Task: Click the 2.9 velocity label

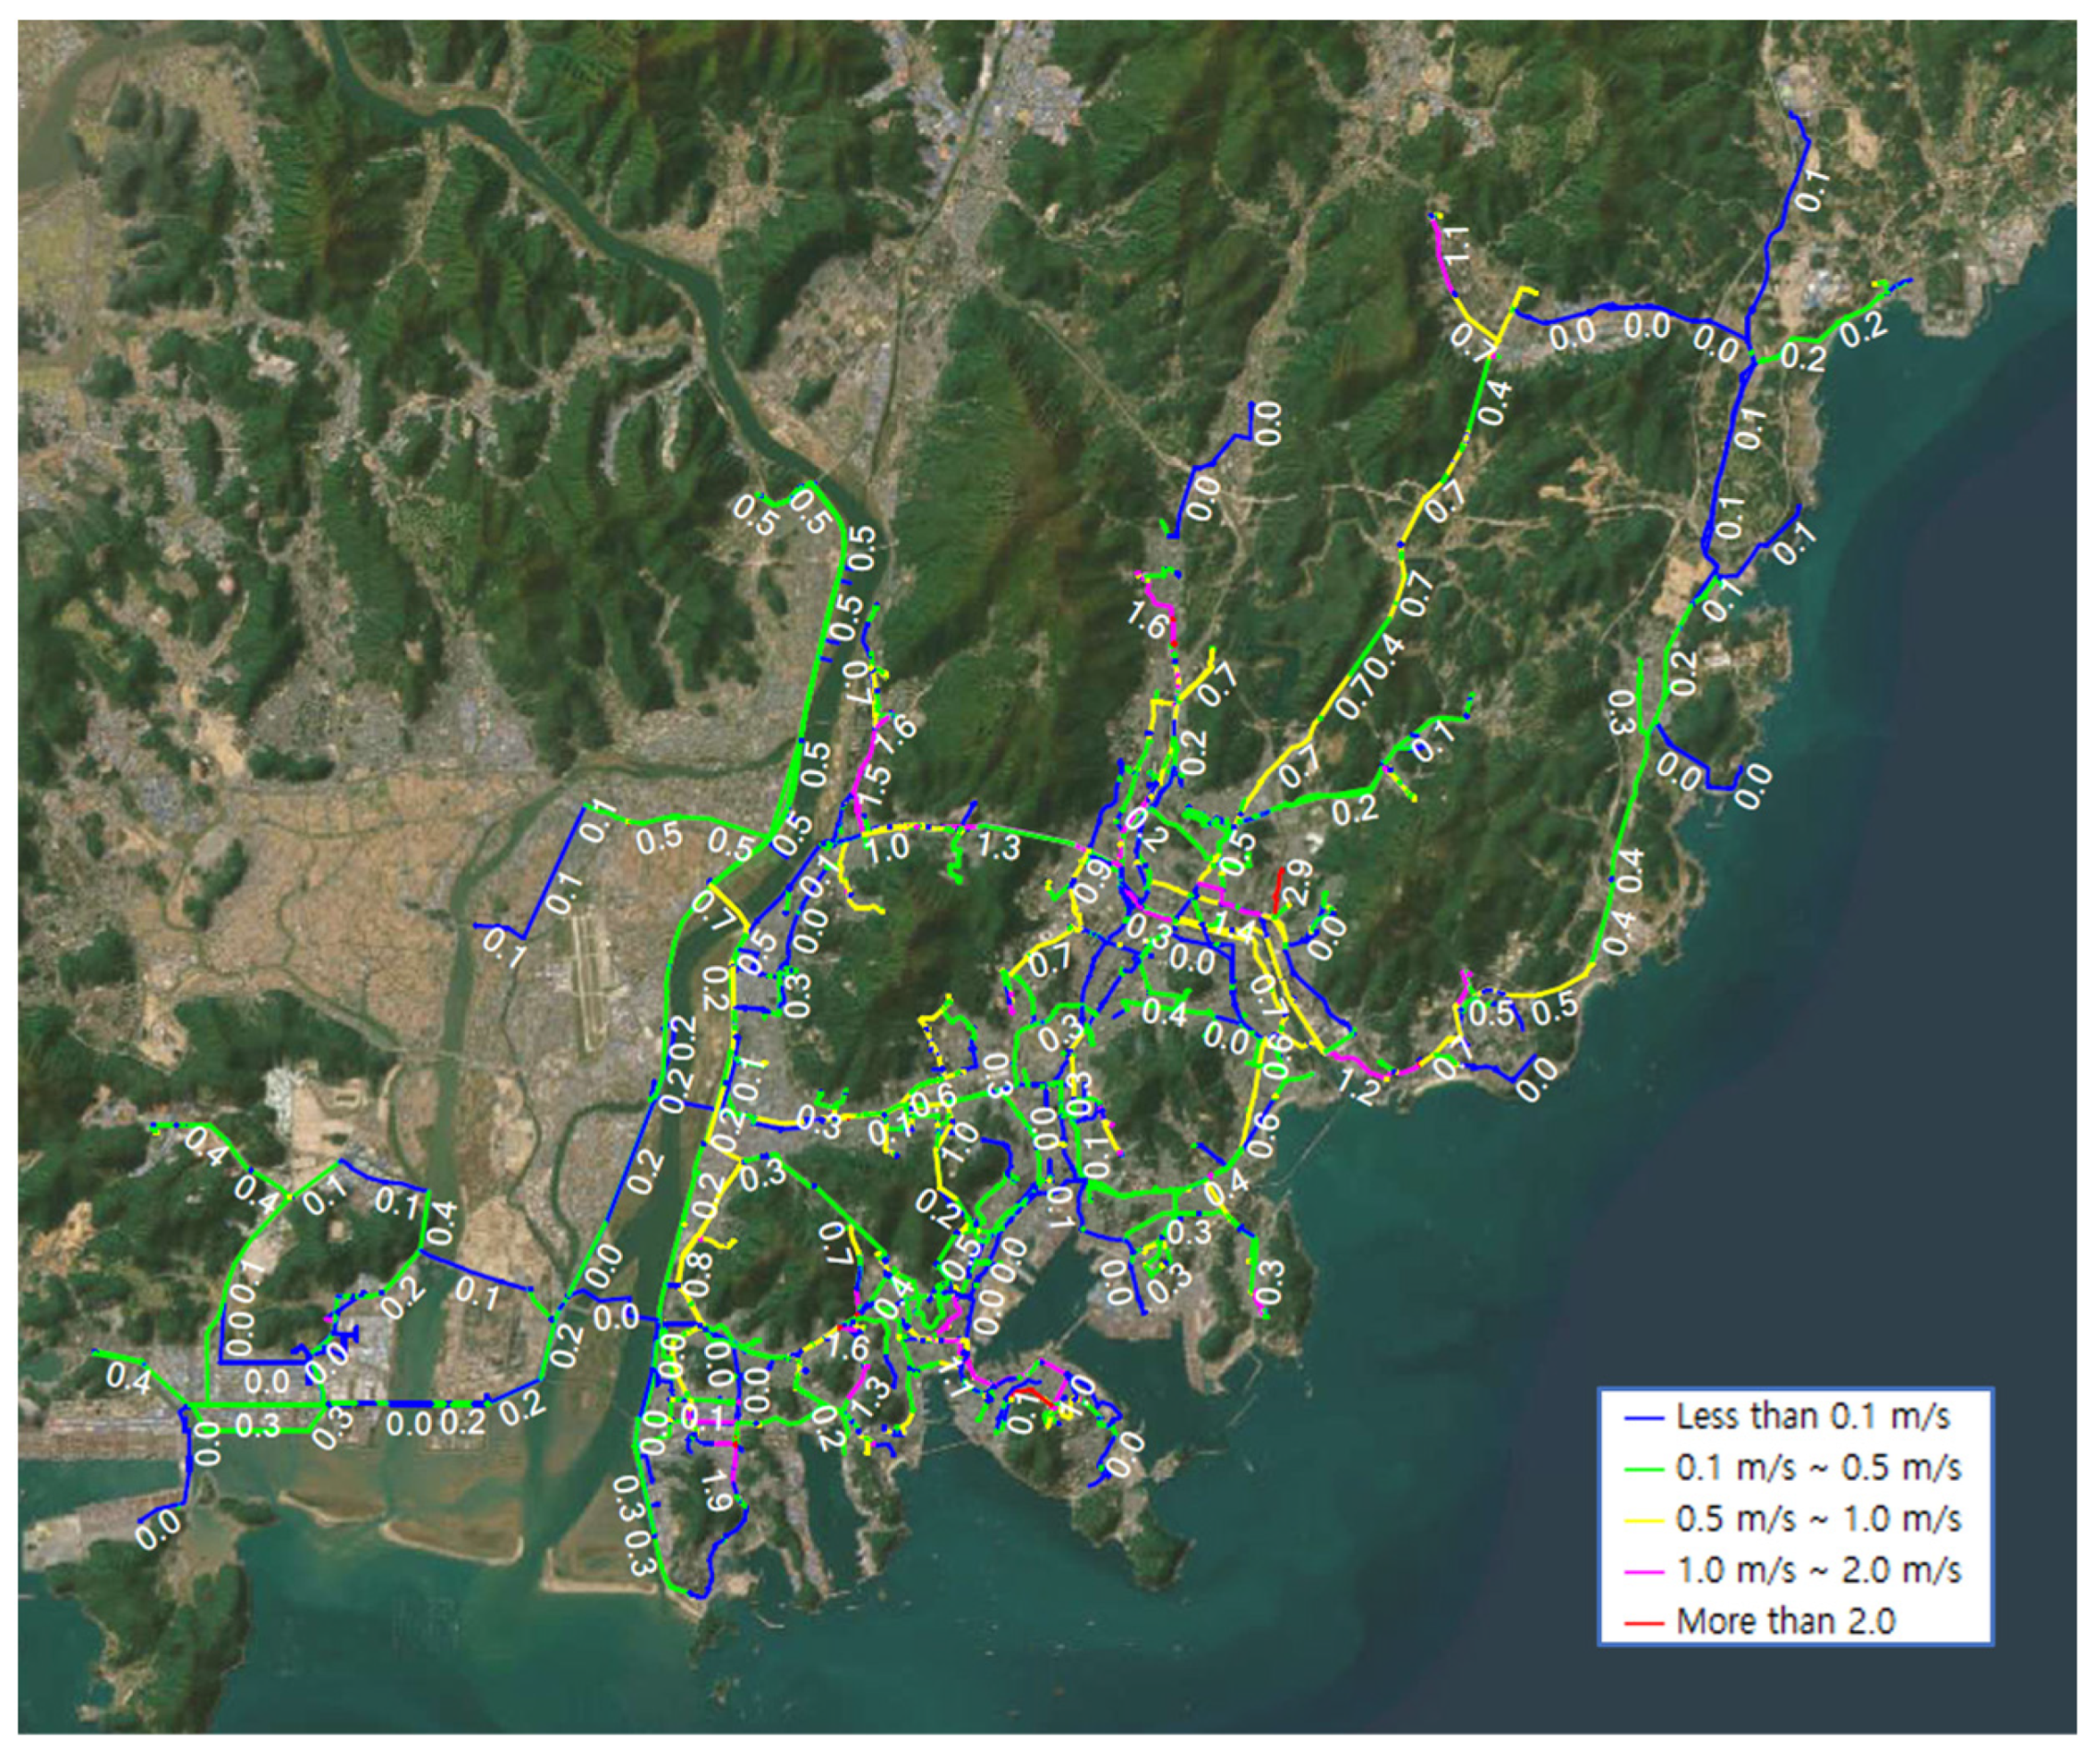Action: point(1298,884)
